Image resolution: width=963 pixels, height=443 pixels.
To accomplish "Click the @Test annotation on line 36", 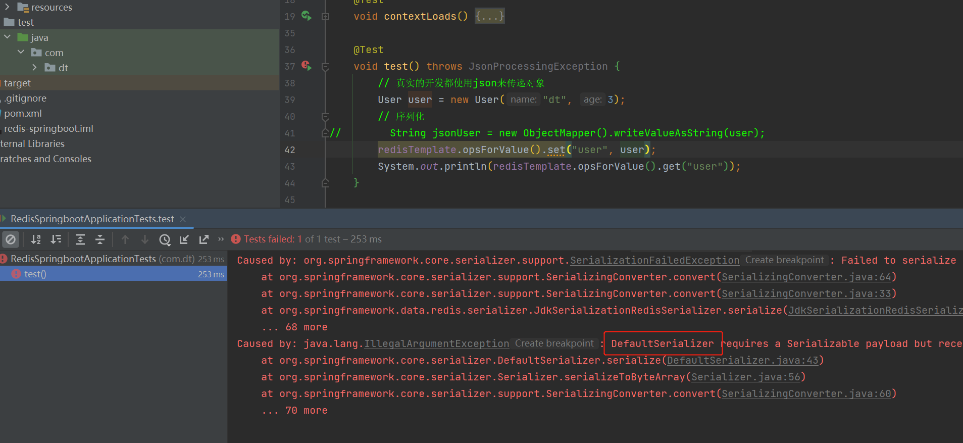I will coord(369,50).
